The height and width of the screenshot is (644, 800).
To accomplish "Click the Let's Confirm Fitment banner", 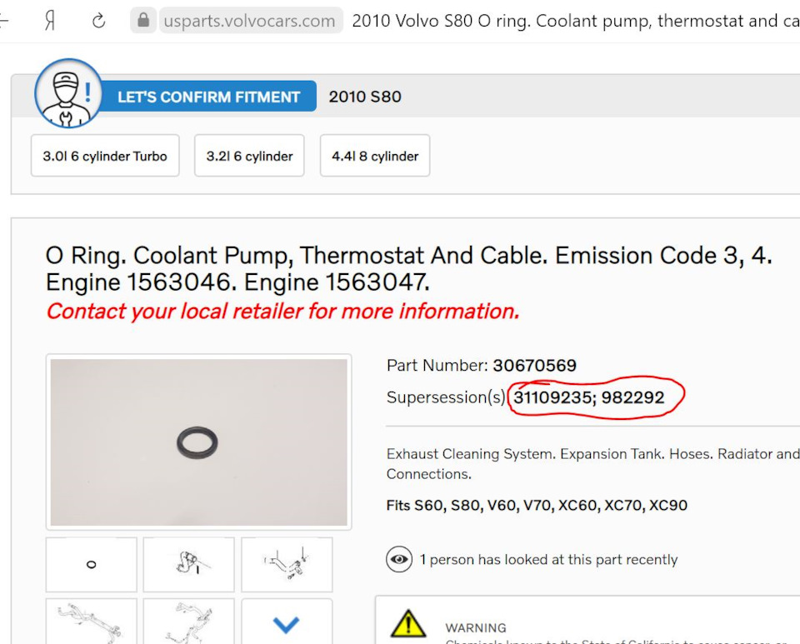I will click(x=208, y=97).
